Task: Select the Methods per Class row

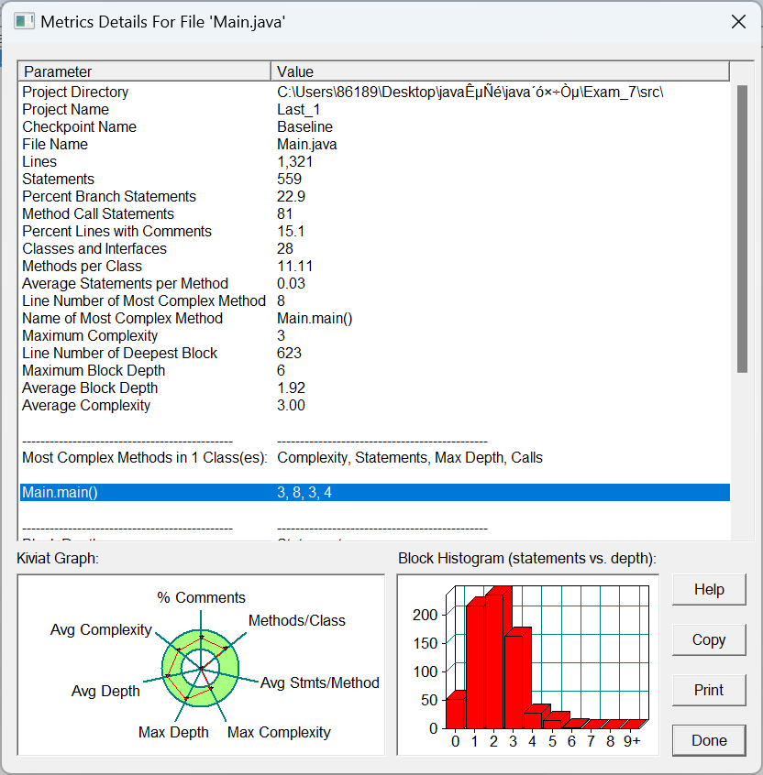Action: [x=374, y=266]
